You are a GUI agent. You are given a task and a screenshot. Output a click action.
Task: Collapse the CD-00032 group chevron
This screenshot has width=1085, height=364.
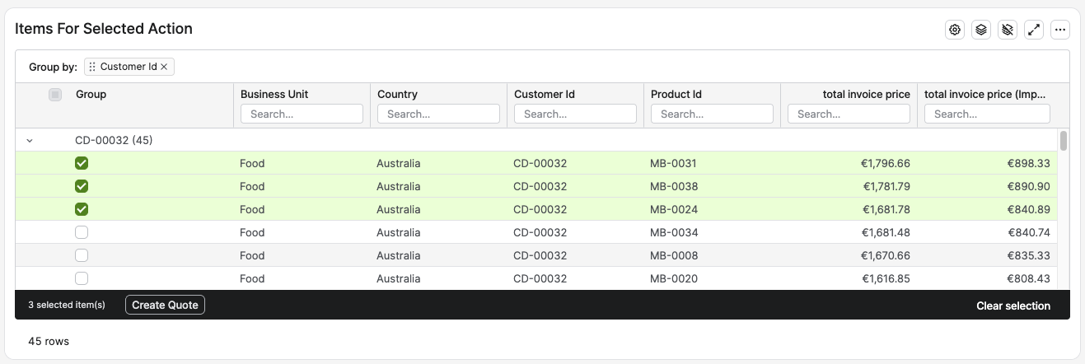30,140
